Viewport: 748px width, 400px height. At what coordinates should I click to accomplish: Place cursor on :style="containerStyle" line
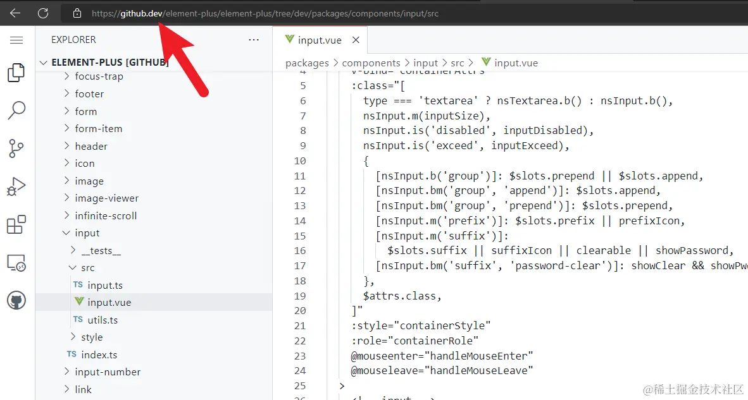click(x=421, y=325)
